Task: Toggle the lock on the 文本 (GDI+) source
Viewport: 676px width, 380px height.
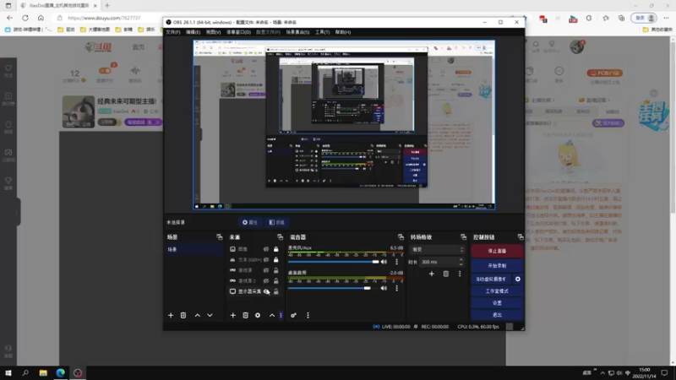Action: (276, 260)
